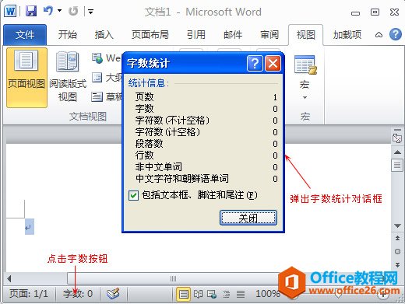Open Word Help with the question mark
The height and width of the screenshot is (304, 405).
coord(396,34)
